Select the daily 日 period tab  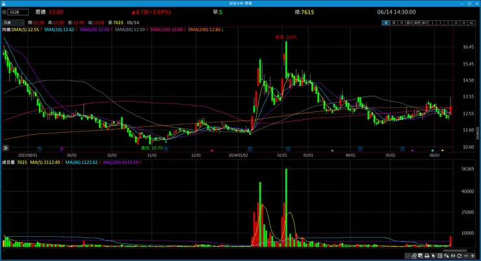coord(386,23)
